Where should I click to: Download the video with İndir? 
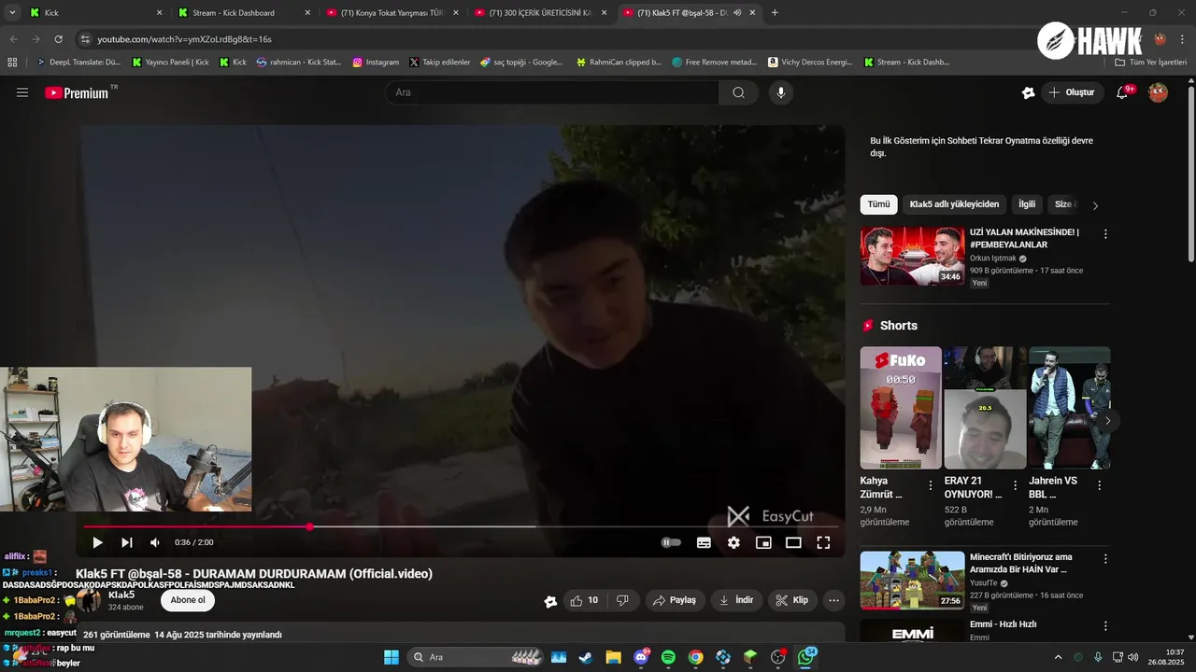[x=736, y=600]
